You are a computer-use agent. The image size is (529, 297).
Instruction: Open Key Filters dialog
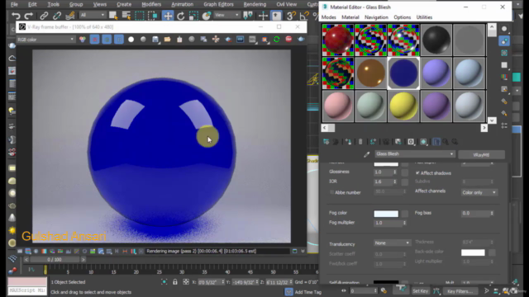[x=460, y=291]
